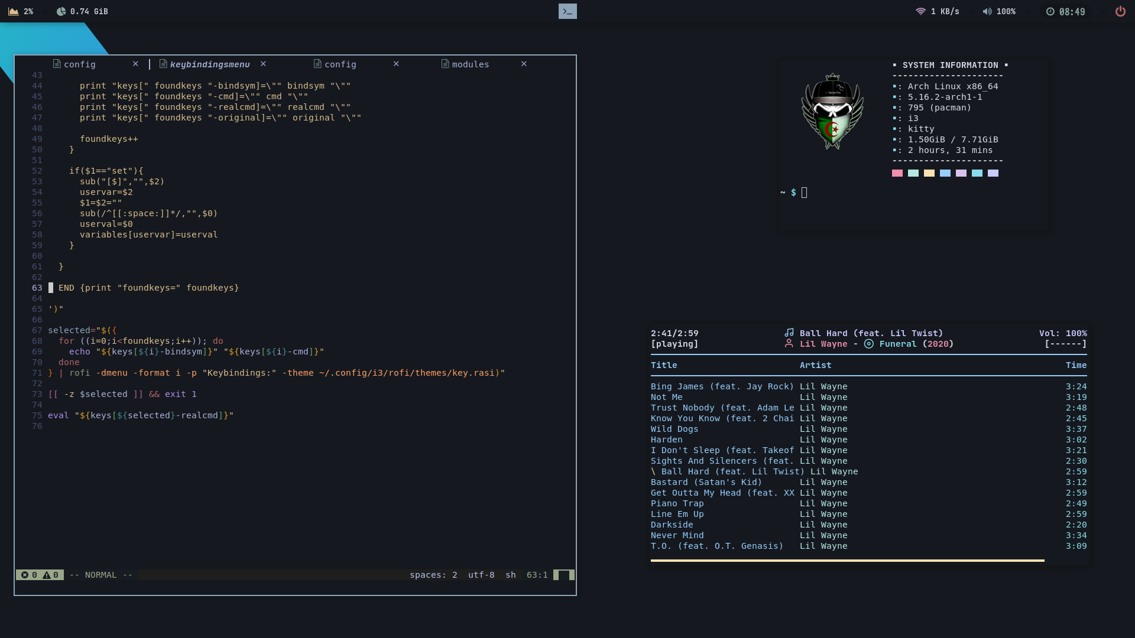The image size is (1135, 638).
Task: Click the file icon on keybindingsmenu tab
Action: (163, 64)
